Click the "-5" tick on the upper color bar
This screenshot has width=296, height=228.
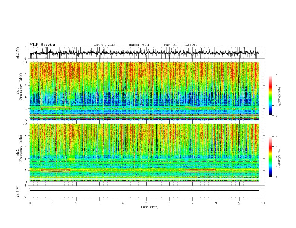click(276, 95)
